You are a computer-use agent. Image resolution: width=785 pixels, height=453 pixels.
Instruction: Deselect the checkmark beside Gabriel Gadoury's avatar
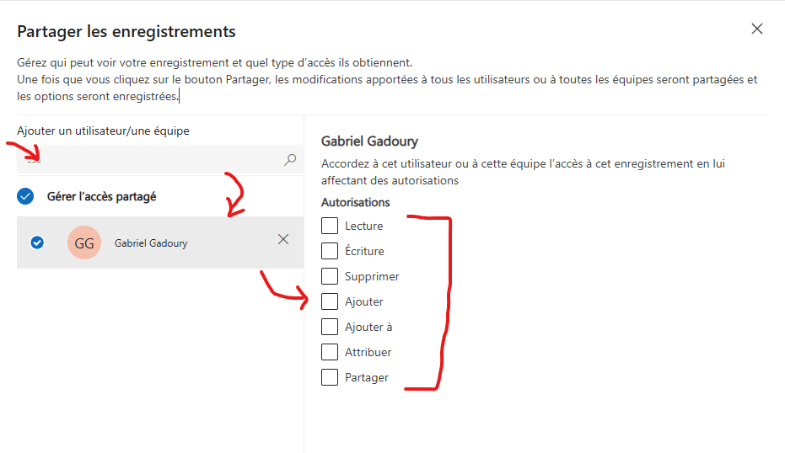point(37,242)
